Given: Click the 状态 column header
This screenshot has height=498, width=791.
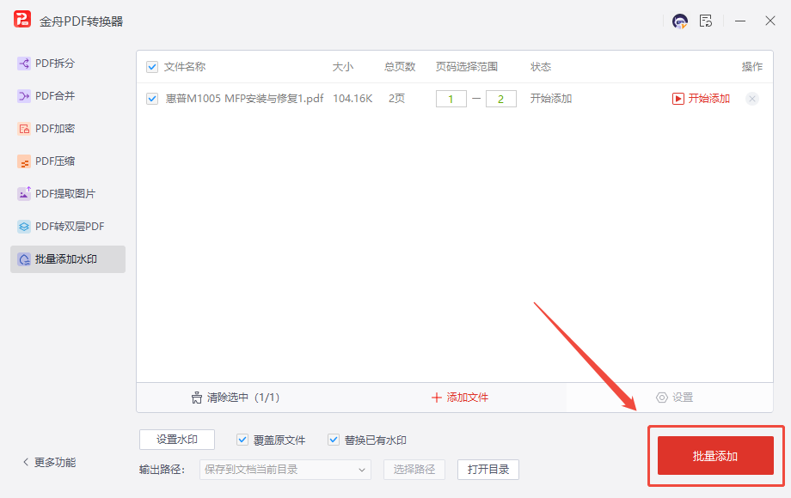Looking at the screenshot, I should pos(541,67).
